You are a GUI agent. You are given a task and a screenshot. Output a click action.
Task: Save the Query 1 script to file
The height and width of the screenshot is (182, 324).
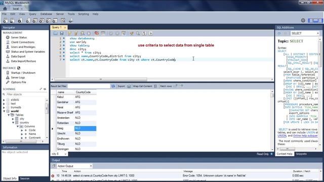pyautogui.click(x=62, y=33)
